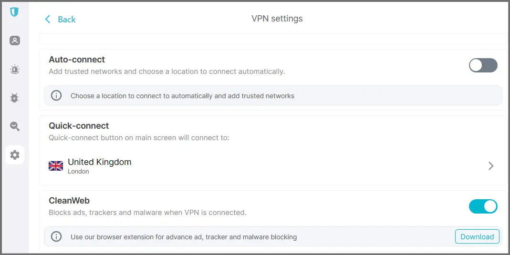
Task: Enable the Auto-connect toggle
Action: pyautogui.click(x=483, y=65)
